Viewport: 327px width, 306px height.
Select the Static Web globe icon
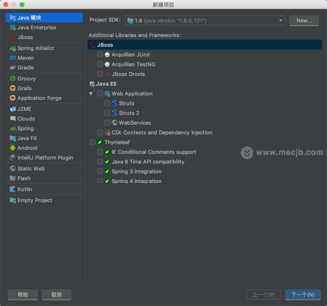[x=13, y=168]
